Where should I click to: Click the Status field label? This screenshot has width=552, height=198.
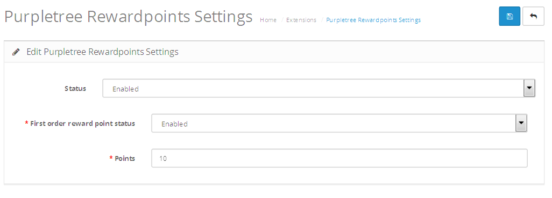coord(75,88)
